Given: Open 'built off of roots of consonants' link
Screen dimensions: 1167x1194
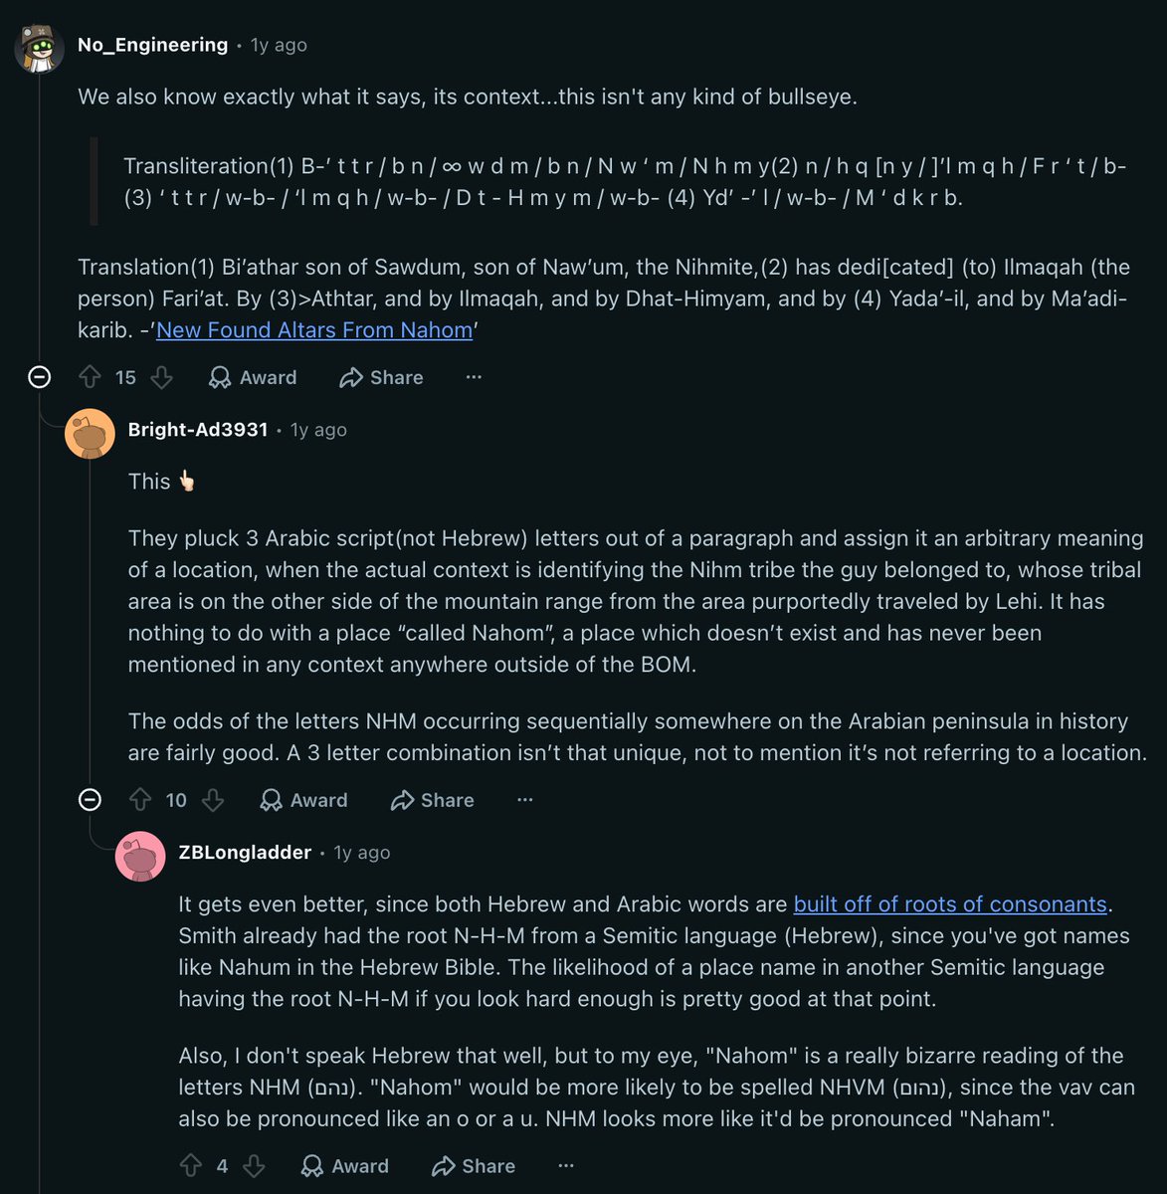Looking at the screenshot, I should point(950,903).
